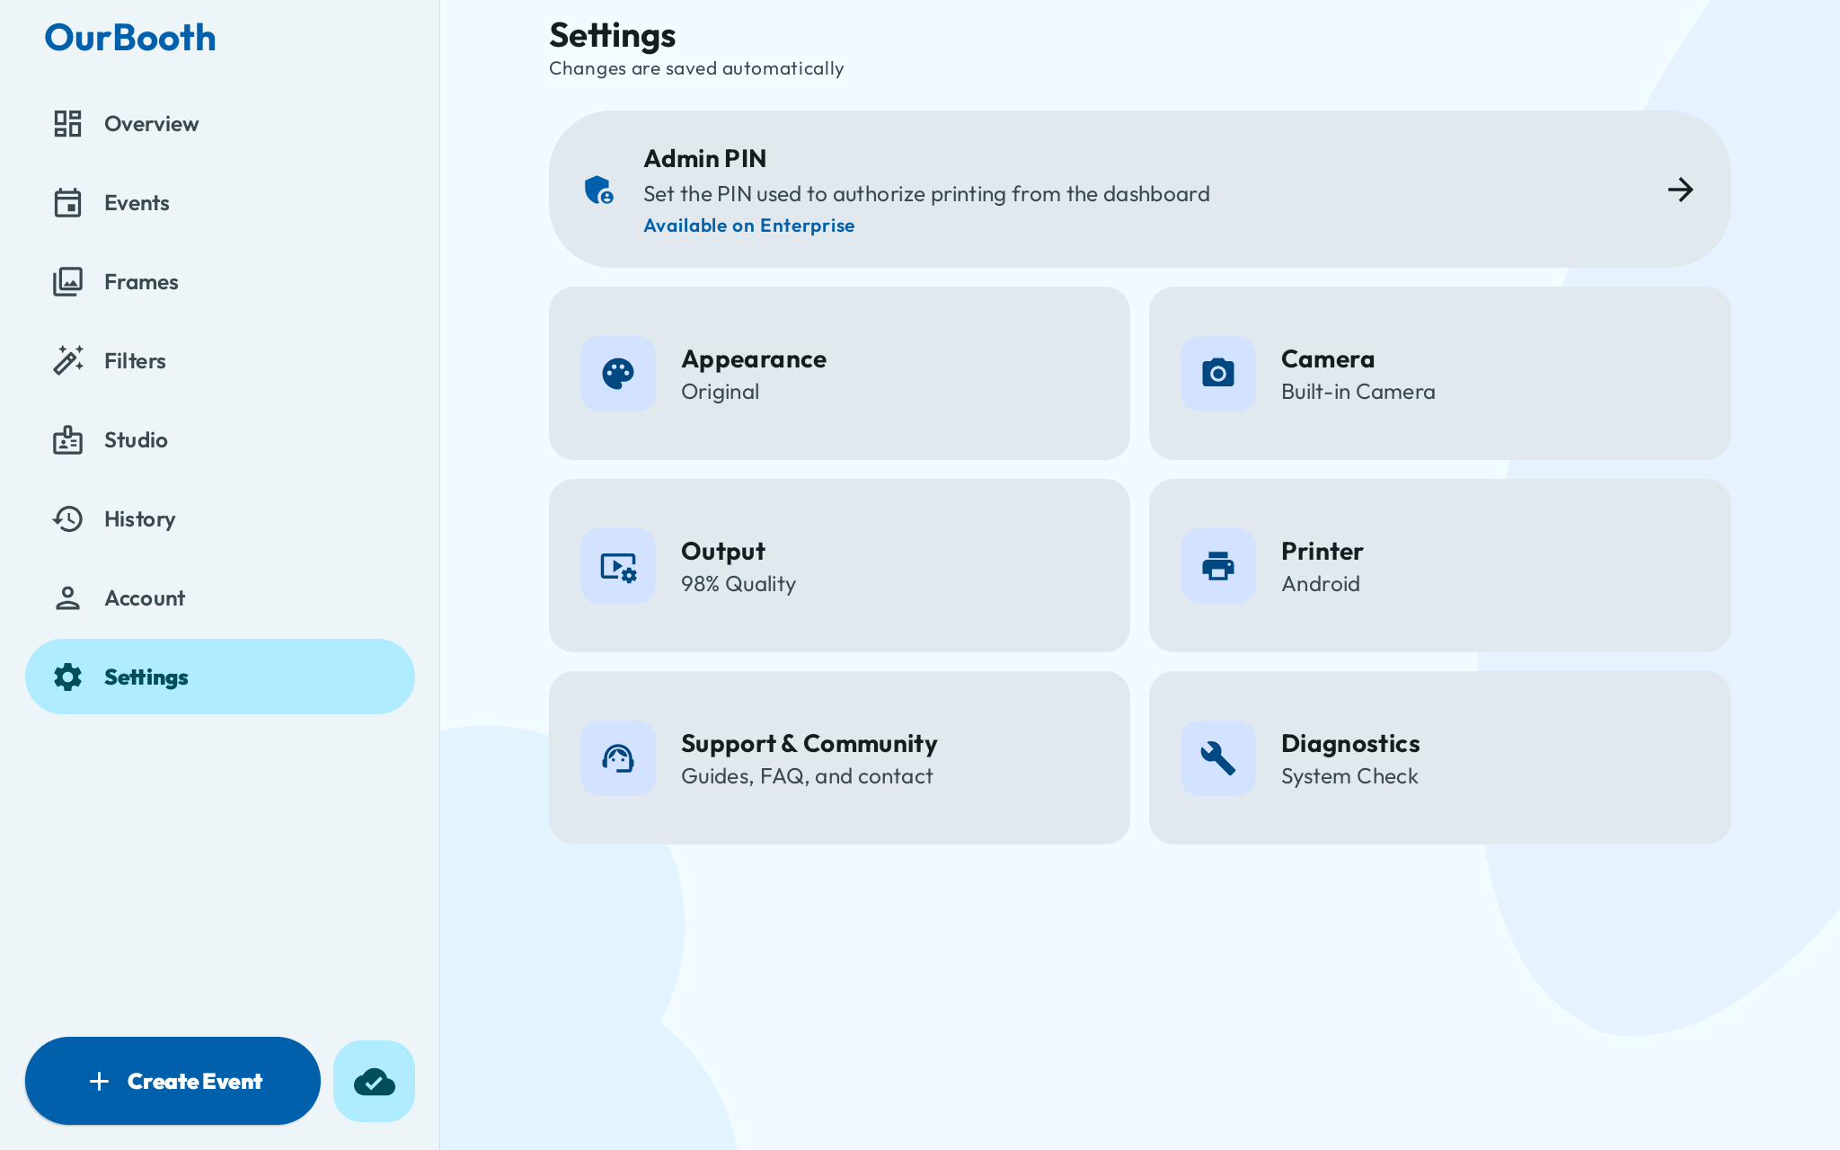Click the '98% Quality' value text
The image size is (1840, 1150).
coord(739,584)
